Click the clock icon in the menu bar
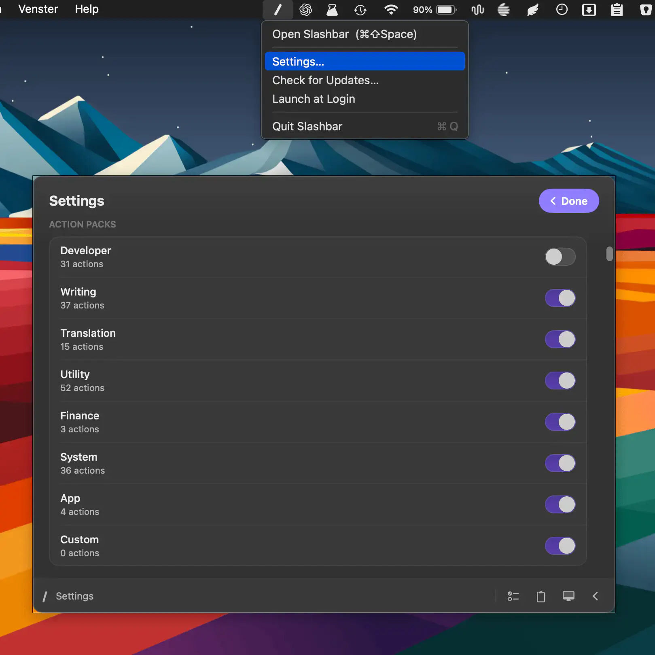Screen dimensions: 655x655 pyautogui.click(x=562, y=9)
